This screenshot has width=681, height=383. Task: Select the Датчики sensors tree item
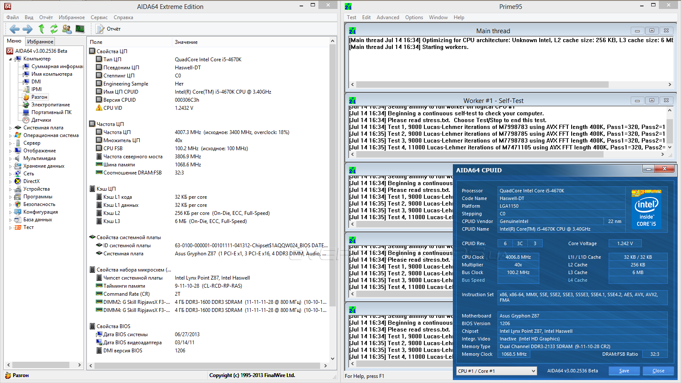point(41,120)
